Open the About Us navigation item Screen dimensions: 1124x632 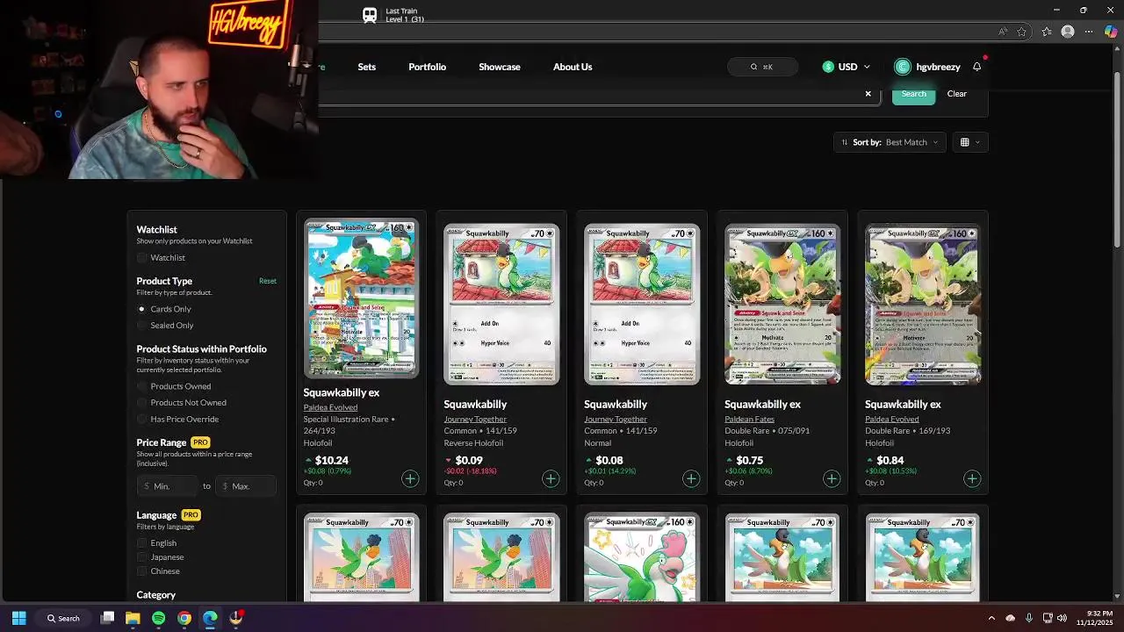pos(573,67)
